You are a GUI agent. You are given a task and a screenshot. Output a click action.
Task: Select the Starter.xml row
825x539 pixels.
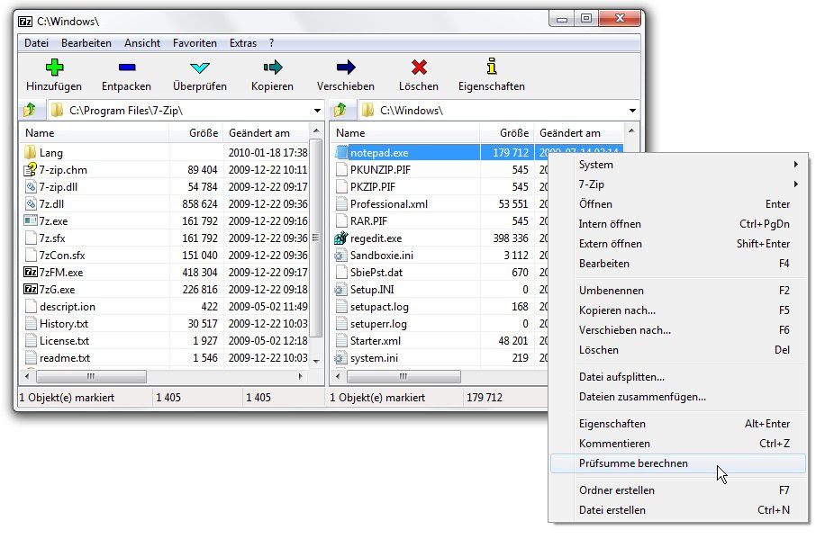440,340
